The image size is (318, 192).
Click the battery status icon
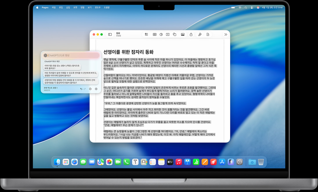pyautogui.click(x=233, y=8)
